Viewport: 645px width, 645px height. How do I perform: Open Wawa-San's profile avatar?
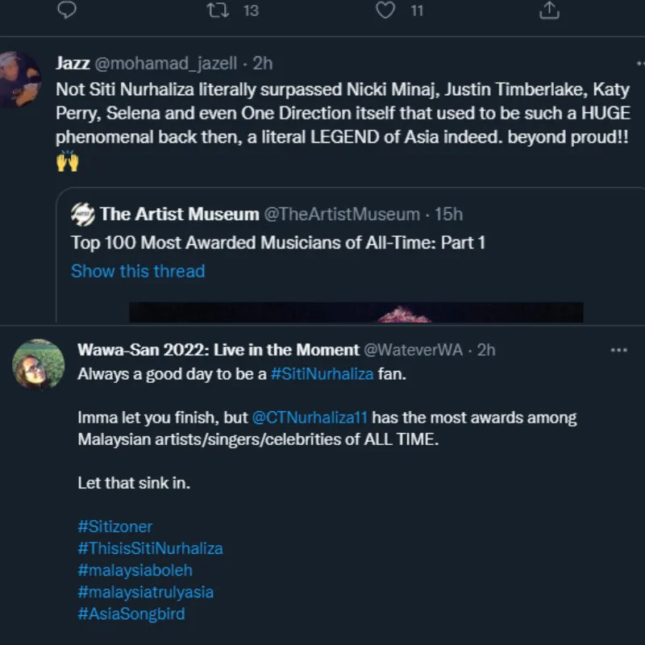coord(38,364)
